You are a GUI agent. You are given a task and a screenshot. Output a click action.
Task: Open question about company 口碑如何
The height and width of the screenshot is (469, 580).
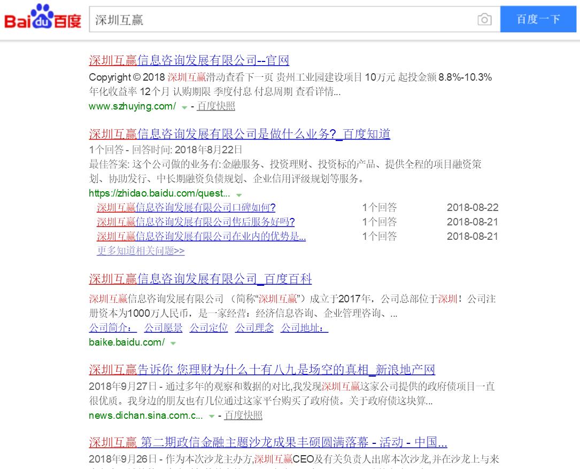point(185,208)
